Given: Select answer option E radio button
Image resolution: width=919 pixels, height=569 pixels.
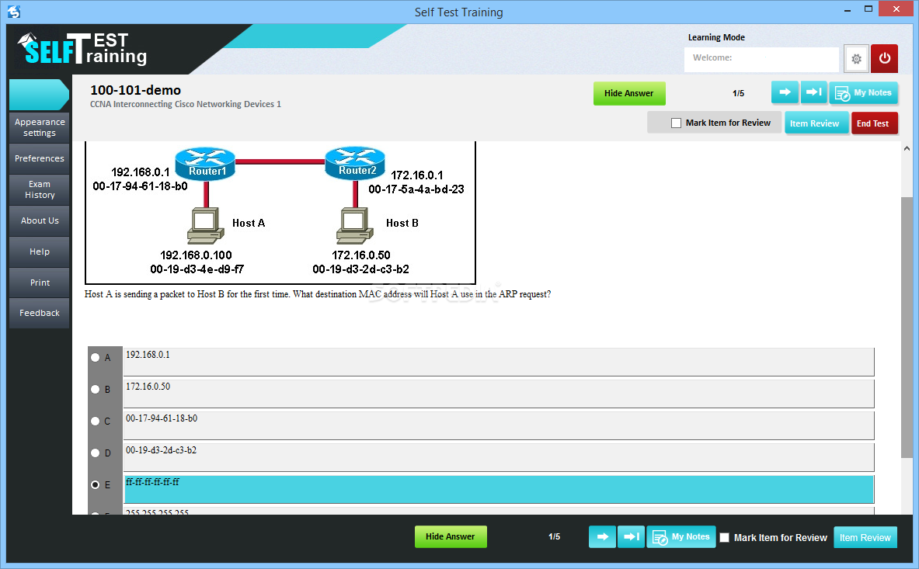Looking at the screenshot, I should click(x=95, y=484).
